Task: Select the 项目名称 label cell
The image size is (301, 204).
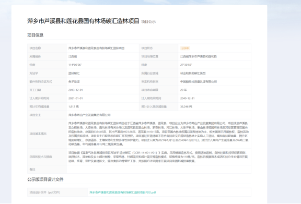Action: [x=47, y=48]
